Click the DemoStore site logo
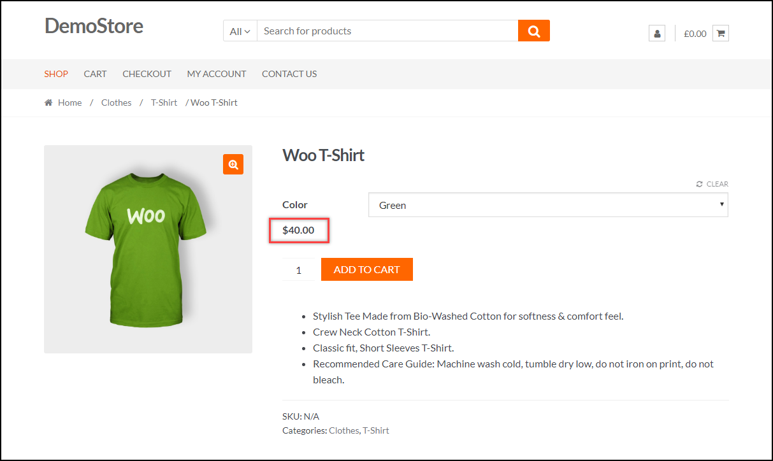This screenshot has width=773, height=461. click(x=94, y=26)
